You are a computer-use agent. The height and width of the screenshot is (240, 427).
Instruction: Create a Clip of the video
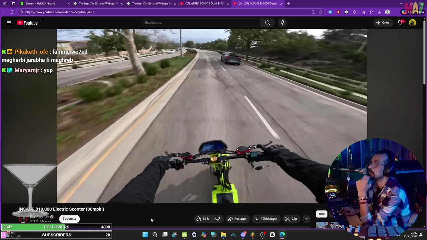click(291, 219)
